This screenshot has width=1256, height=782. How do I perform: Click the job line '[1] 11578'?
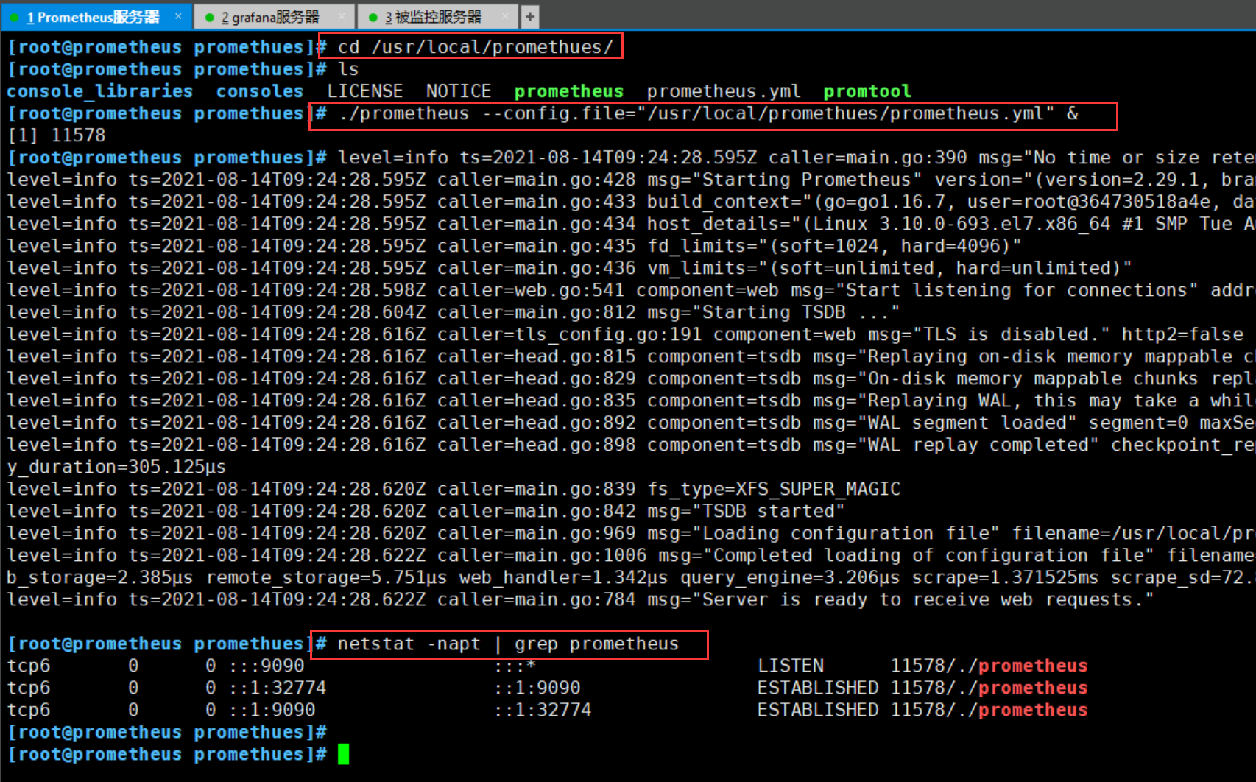57,135
